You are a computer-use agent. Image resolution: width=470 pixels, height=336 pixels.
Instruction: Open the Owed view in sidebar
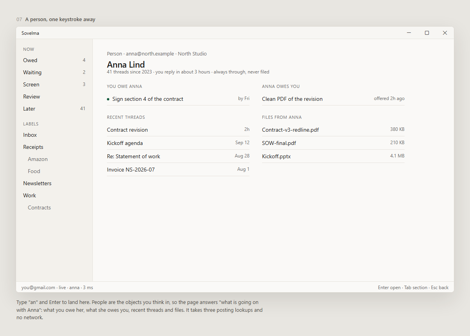54,60
